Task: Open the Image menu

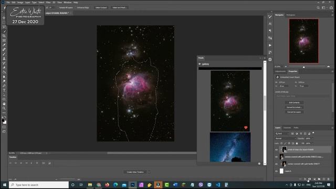Action: [20, 2]
